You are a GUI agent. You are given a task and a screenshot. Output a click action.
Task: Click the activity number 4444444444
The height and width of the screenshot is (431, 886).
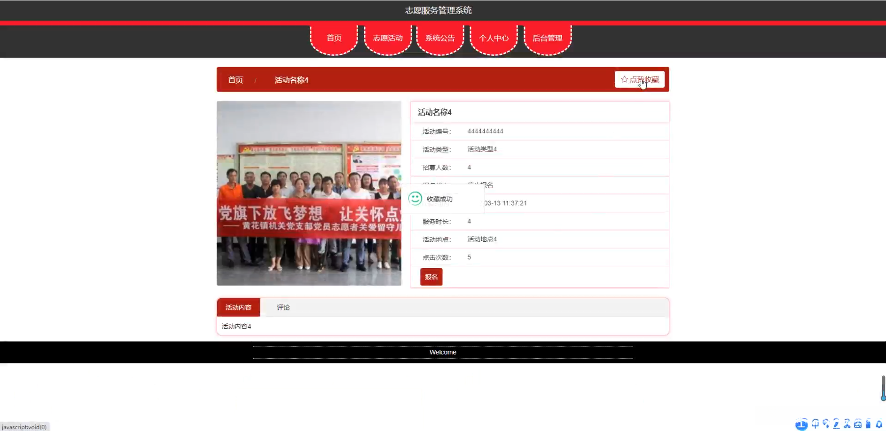(x=485, y=131)
